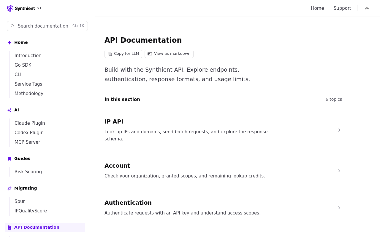Select API Documentation in the sidebar
The width and height of the screenshot is (380, 237).
click(45, 228)
